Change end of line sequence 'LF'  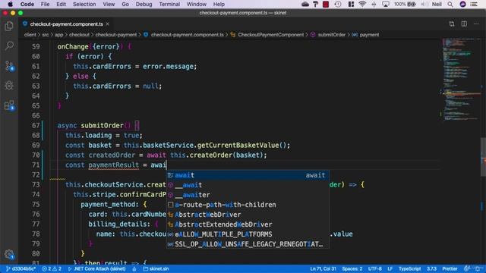click(390, 268)
